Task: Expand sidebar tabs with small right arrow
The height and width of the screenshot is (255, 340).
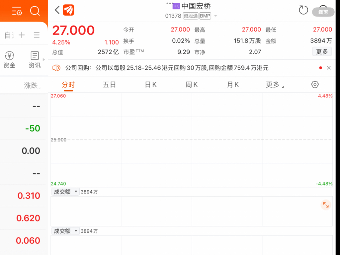Action: [44, 60]
